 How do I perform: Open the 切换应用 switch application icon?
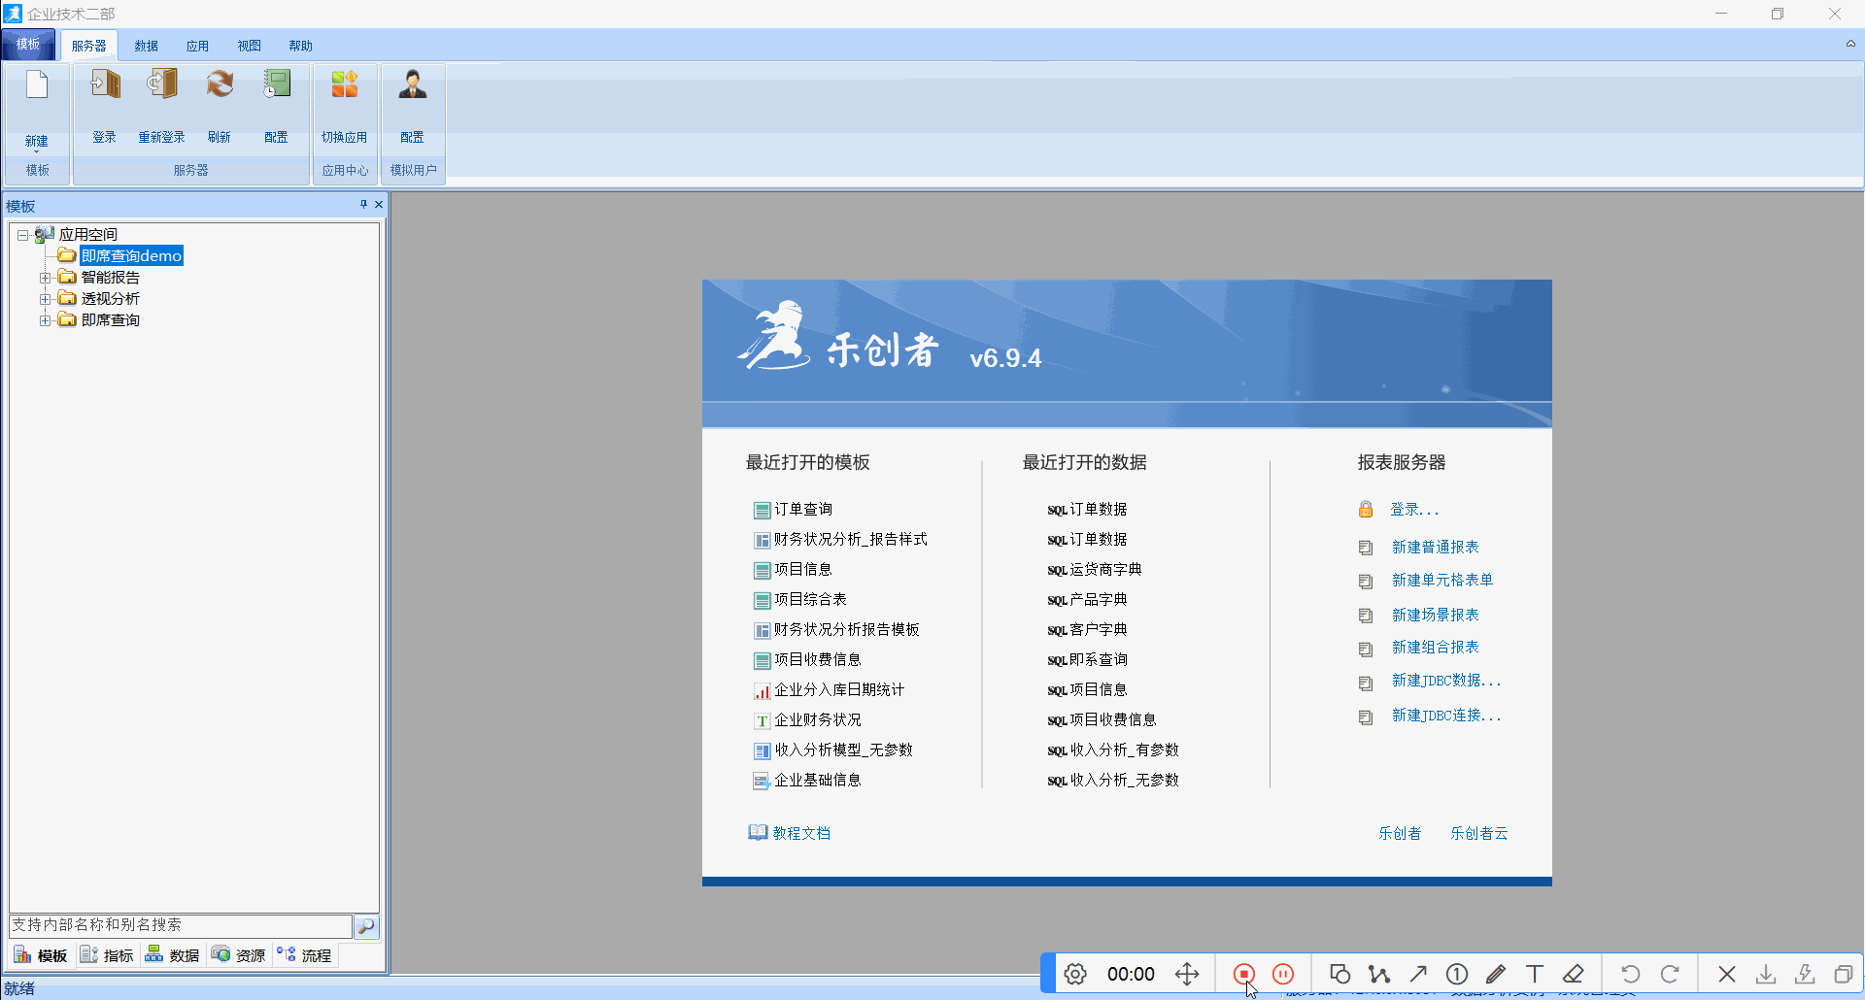(x=345, y=85)
